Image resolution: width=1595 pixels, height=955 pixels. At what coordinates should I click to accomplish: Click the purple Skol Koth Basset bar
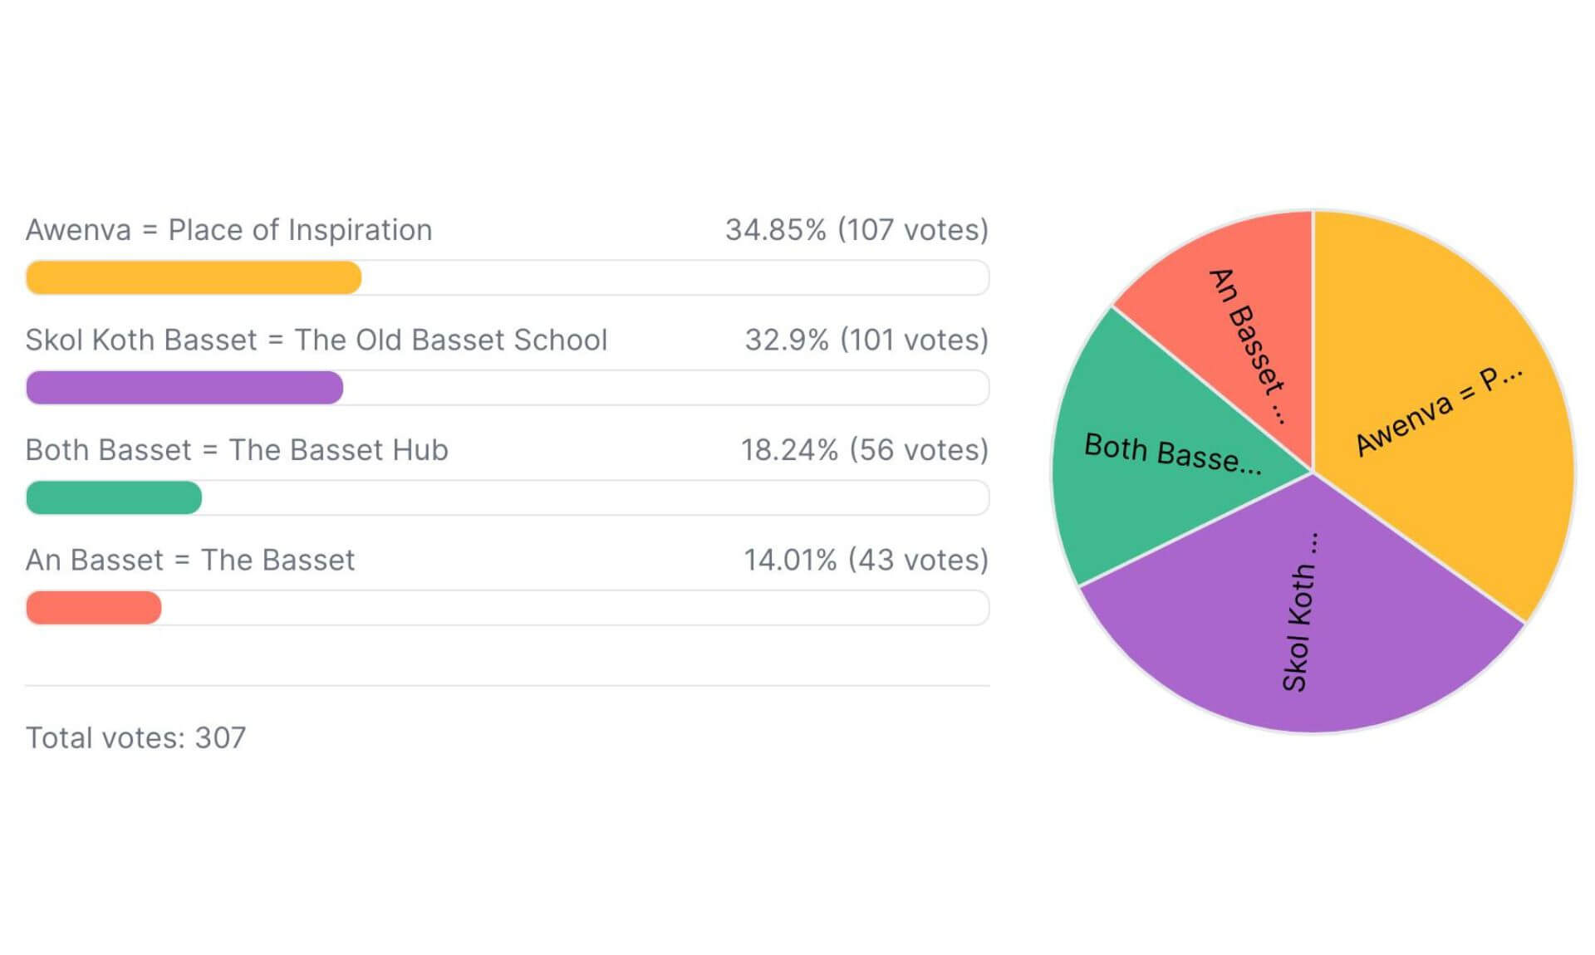pyautogui.click(x=184, y=388)
